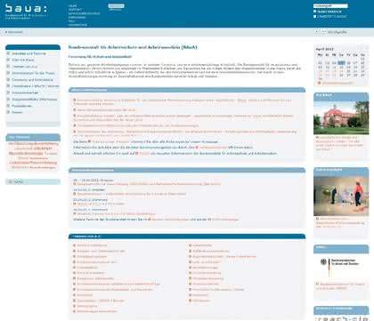The image size is (374, 321).
Task: Open the link below the calendar grid
Action: tap(337, 83)
